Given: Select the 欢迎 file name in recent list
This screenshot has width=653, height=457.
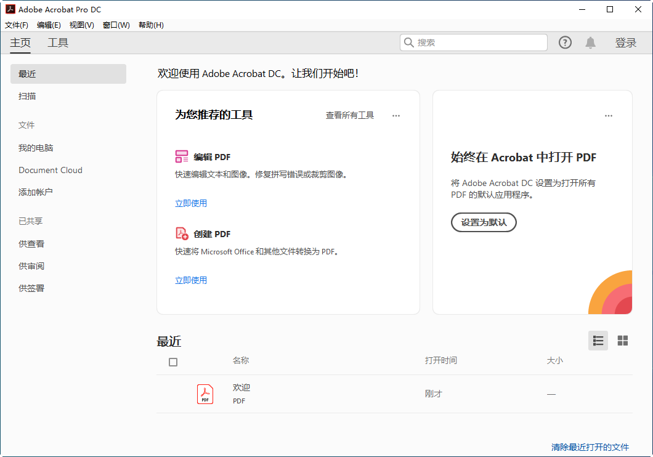Looking at the screenshot, I should click(241, 387).
